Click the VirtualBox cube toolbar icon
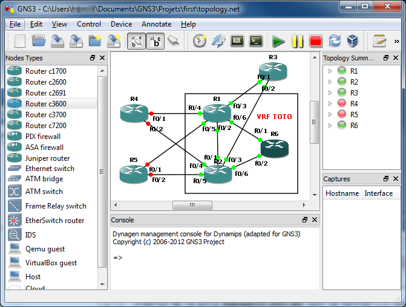This screenshot has height=307, width=406. tap(352, 41)
